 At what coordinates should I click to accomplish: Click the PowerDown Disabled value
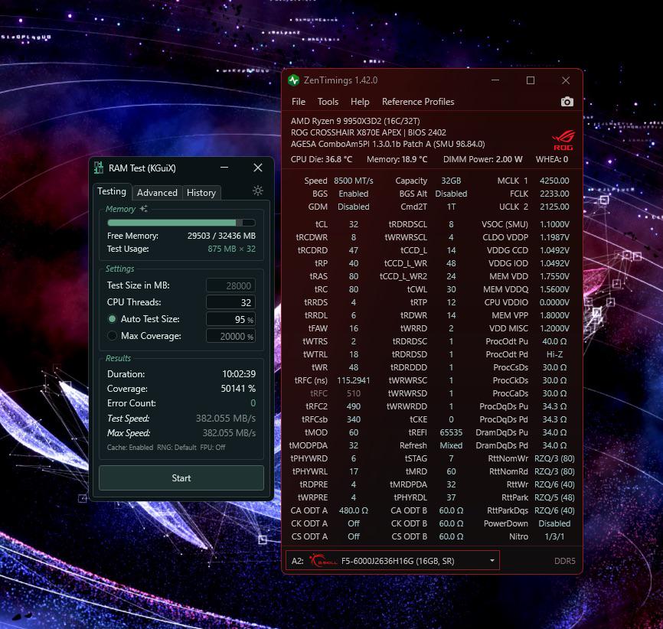(554, 523)
